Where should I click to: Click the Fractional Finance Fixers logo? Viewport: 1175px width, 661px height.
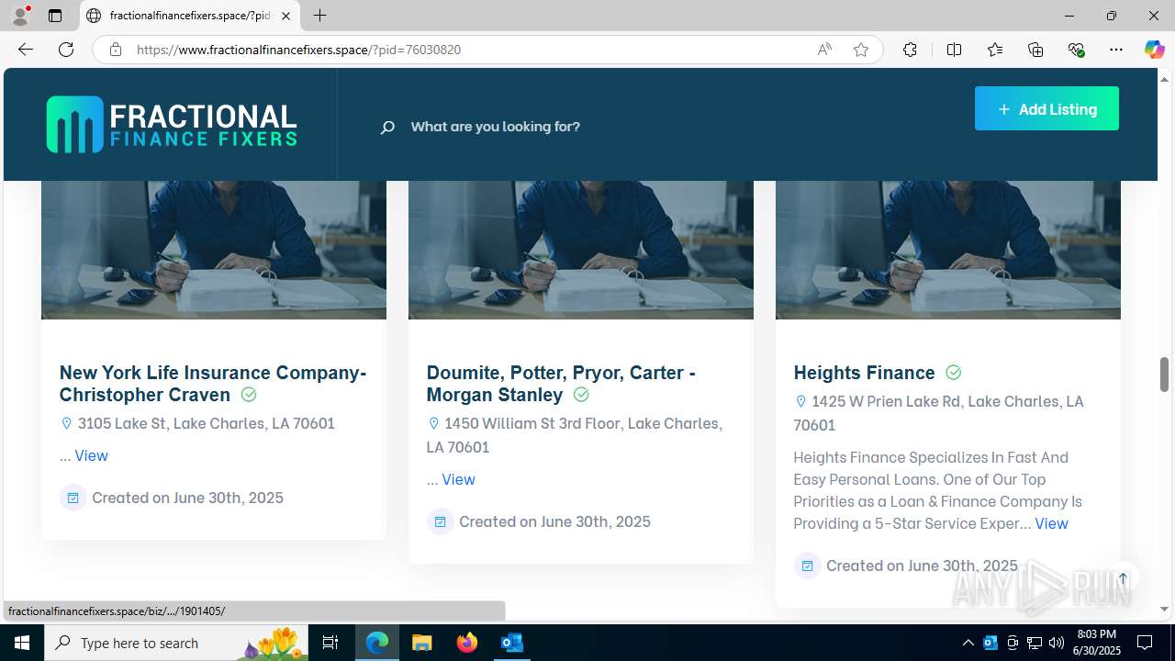(x=172, y=125)
